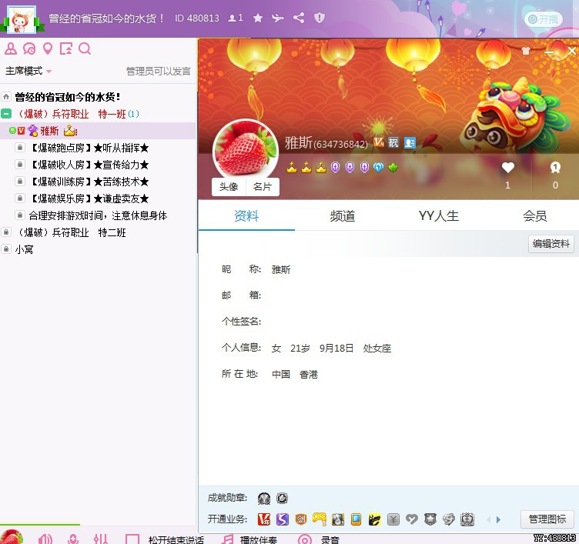Screen dimensions: 579x544
Task: Switch to the 资料 tab
Action: pyautogui.click(x=246, y=216)
